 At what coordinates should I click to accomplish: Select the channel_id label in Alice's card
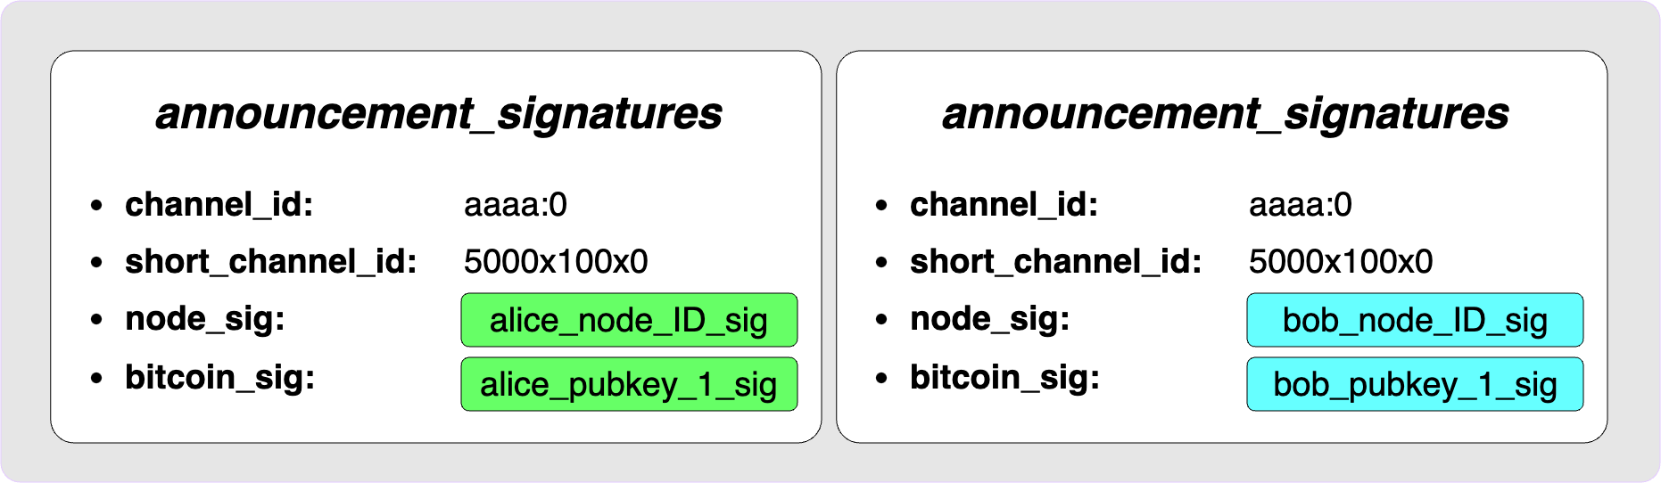pyautogui.click(x=219, y=205)
